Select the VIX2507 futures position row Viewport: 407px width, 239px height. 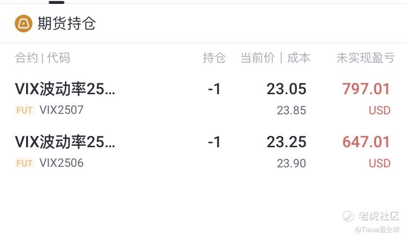click(203, 99)
